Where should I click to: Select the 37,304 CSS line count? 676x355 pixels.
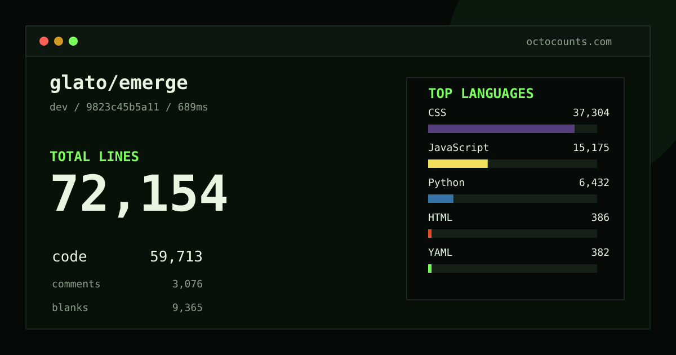591,113
